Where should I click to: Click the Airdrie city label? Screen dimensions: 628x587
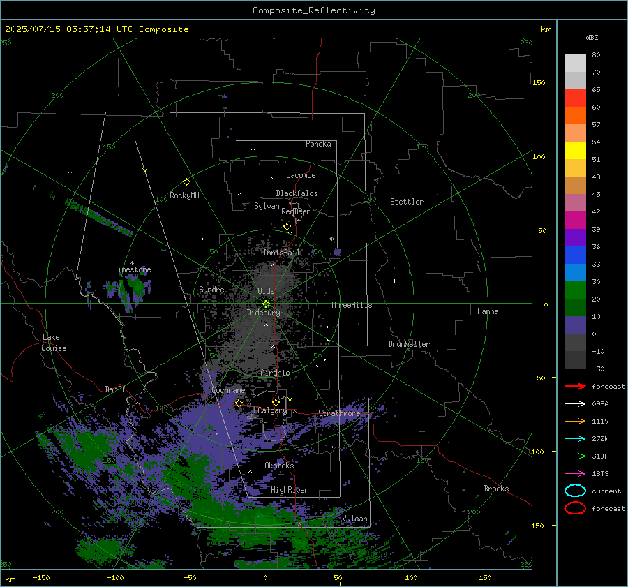[275, 373]
